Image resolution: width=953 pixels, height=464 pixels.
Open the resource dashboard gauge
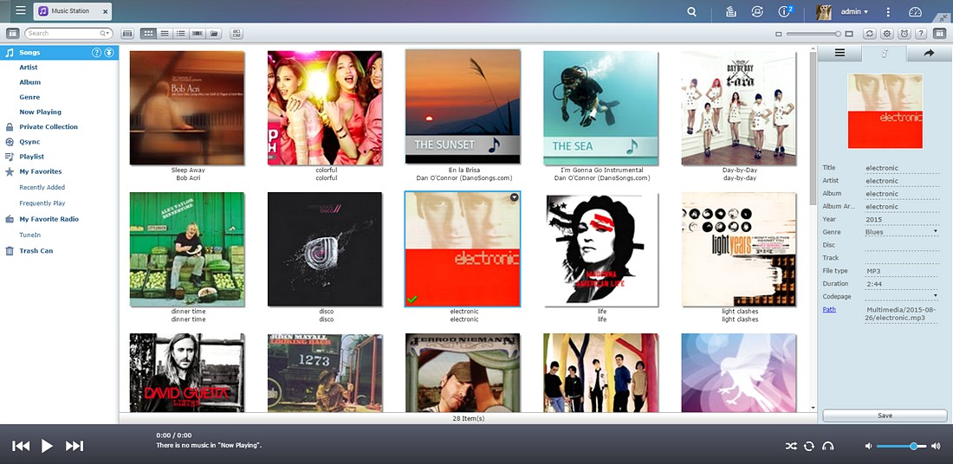coord(916,11)
